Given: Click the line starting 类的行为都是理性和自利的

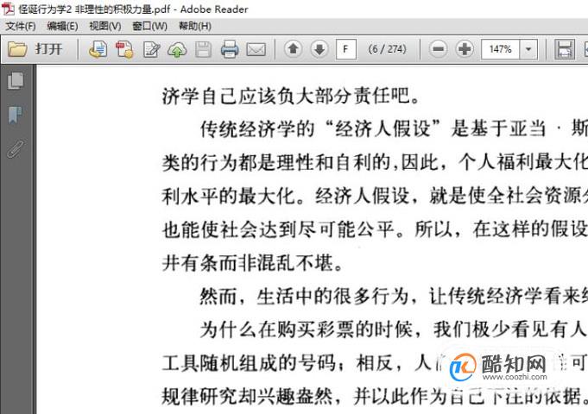Looking at the screenshot, I should click(x=375, y=163).
